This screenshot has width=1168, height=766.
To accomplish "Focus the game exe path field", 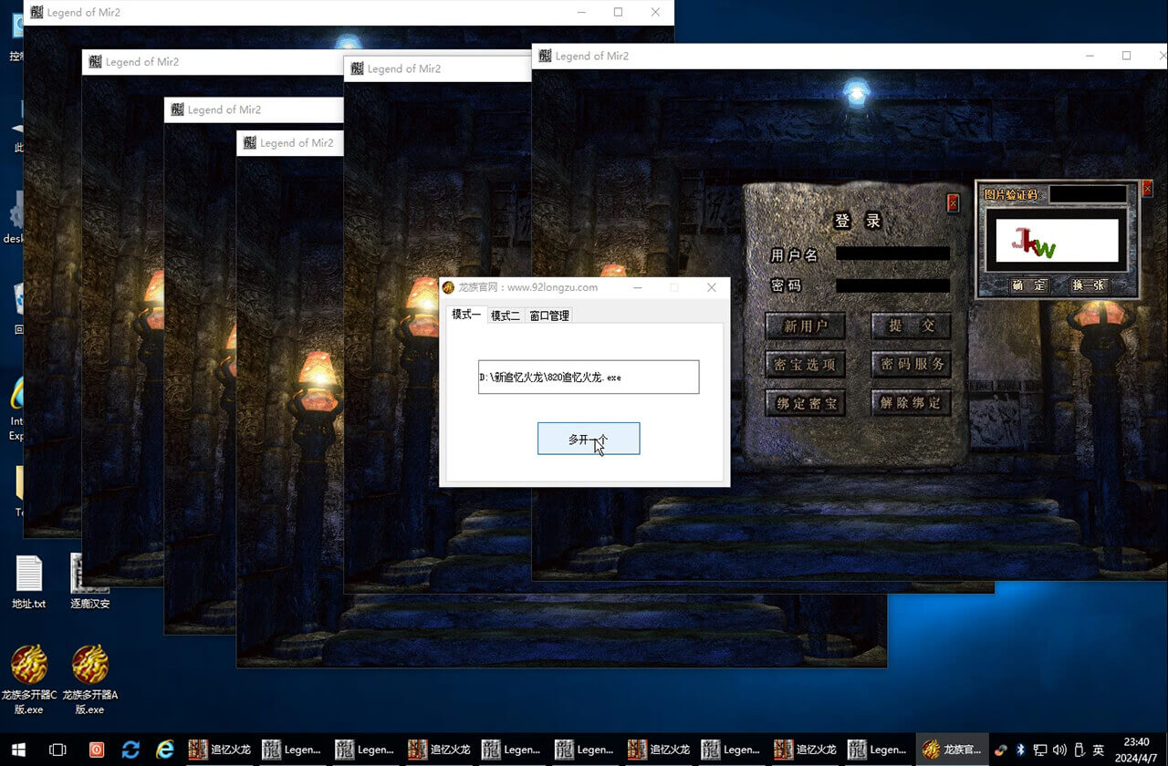I will pos(589,377).
